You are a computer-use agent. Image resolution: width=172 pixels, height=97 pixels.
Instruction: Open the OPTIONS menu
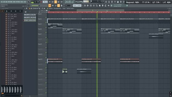[x=18, y=2]
